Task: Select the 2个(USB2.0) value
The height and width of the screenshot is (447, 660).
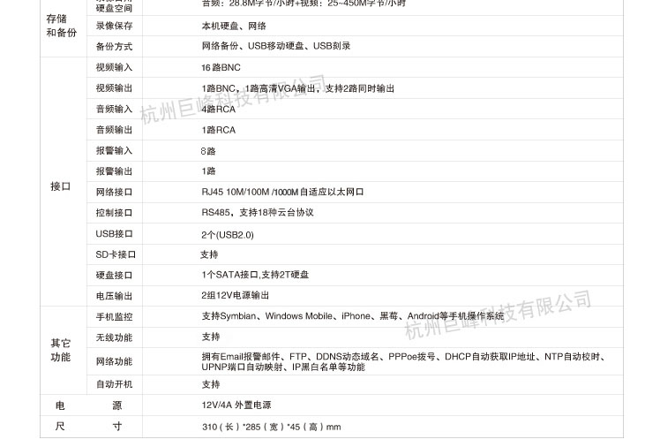Action: [227, 235]
